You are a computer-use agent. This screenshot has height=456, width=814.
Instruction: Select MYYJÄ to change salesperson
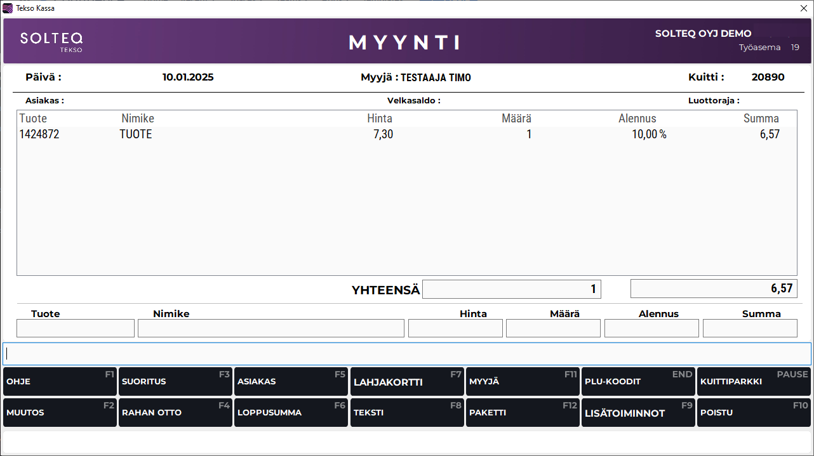pyautogui.click(x=523, y=381)
